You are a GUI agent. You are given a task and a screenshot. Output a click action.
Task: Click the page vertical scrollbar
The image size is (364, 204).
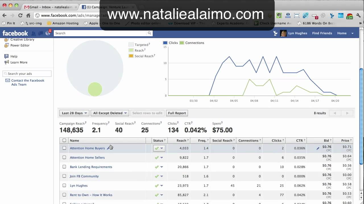coord(361,116)
